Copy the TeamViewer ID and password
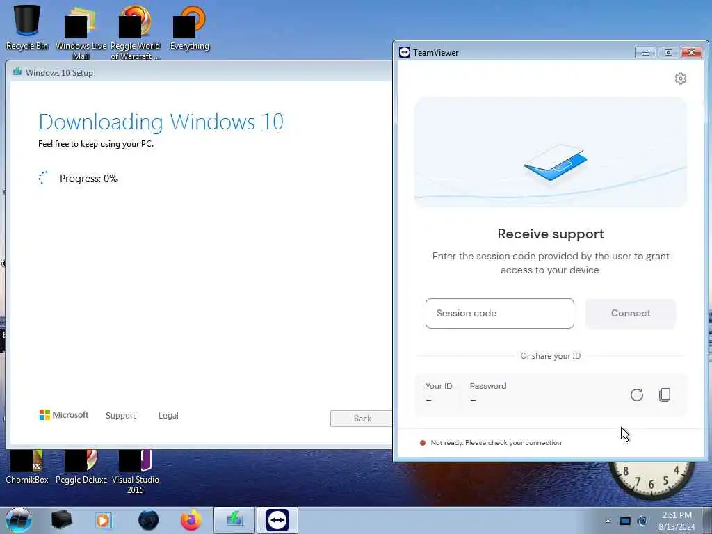The width and height of the screenshot is (712, 534). 665,395
